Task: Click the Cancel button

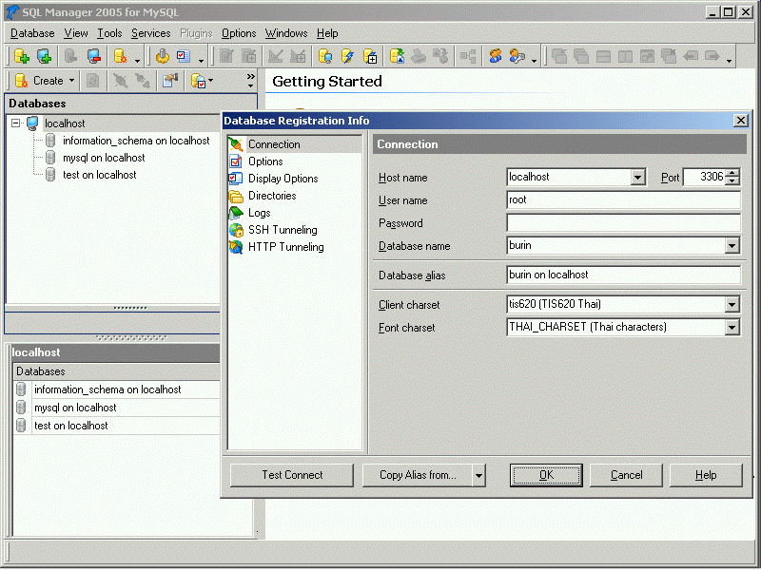Action: (x=626, y=475)
